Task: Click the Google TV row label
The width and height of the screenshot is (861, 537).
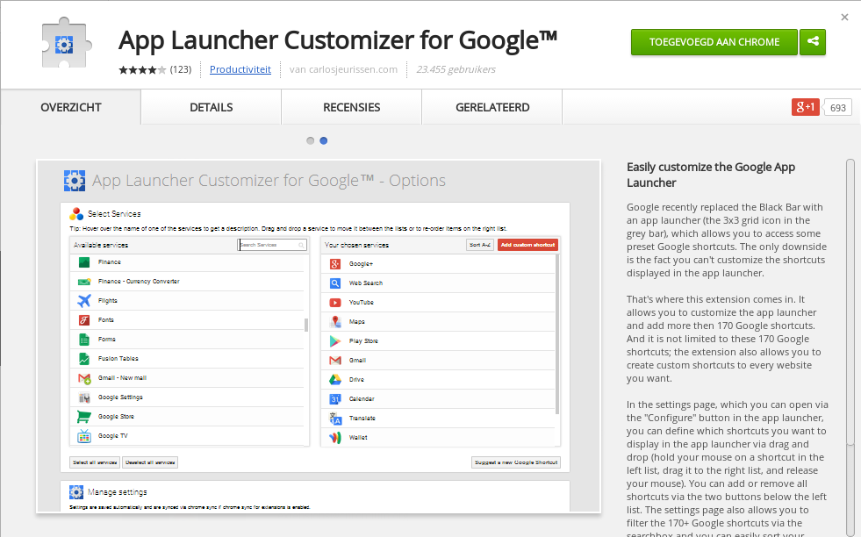Action: 112,436
